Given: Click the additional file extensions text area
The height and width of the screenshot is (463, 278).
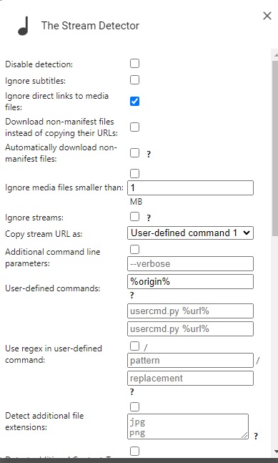Looking at the screenshot, I should click(x=188, y=427).
